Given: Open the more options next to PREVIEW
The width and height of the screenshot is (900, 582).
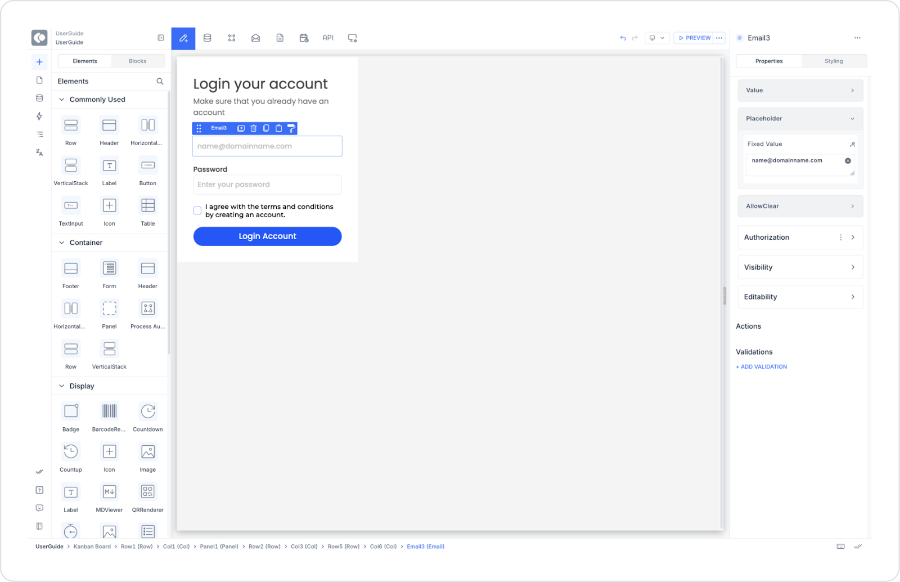Looking at the screenshot, I should click(x=719, y=38).
